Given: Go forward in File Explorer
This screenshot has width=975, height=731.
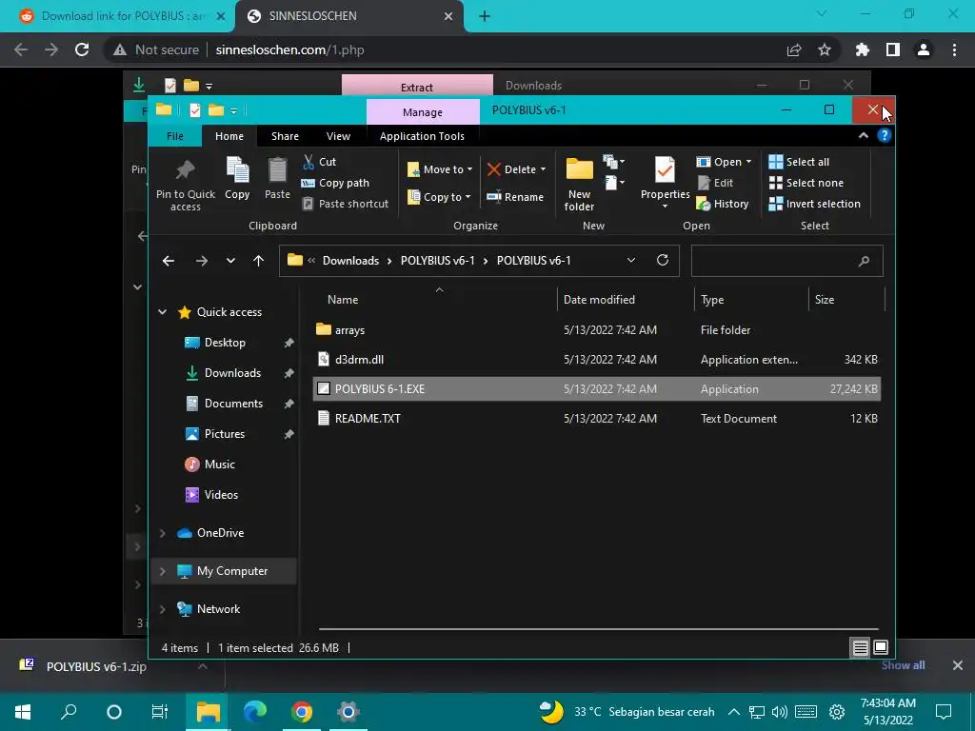Looking at the screenshot, I should pyautogui.click(x=202, y=261).
